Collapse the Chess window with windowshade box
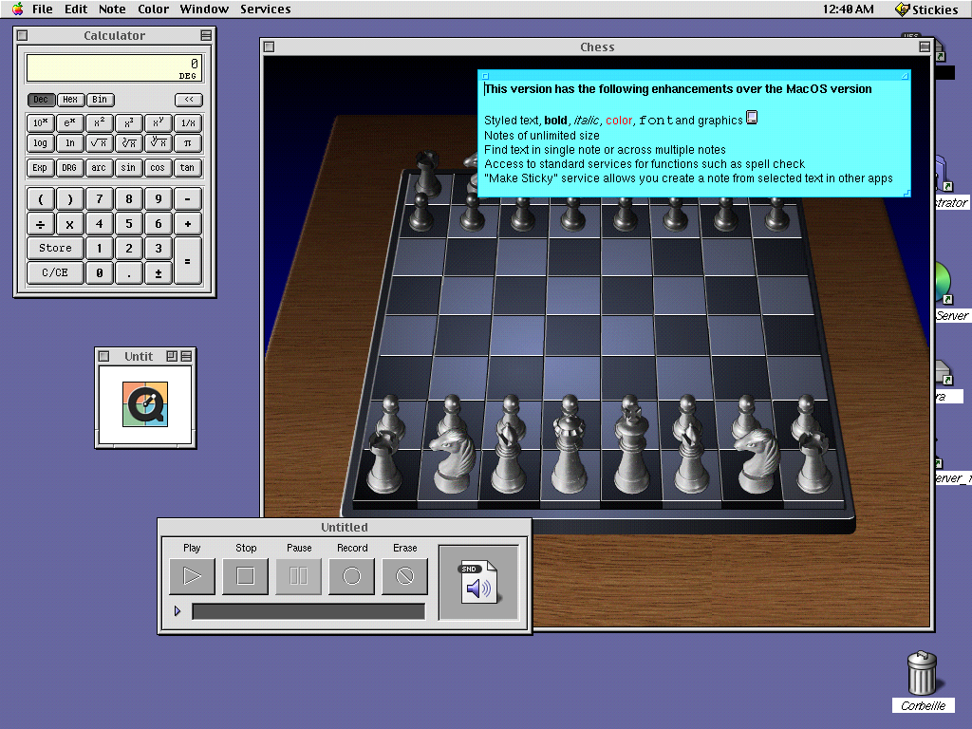The width and height of the screenshot is (972, 729). [x=925, y=47]
